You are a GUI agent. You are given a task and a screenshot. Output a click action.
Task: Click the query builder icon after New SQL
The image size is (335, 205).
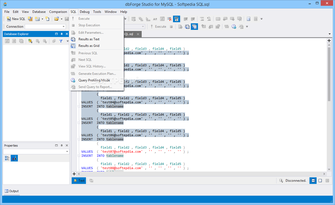point(30,19)
